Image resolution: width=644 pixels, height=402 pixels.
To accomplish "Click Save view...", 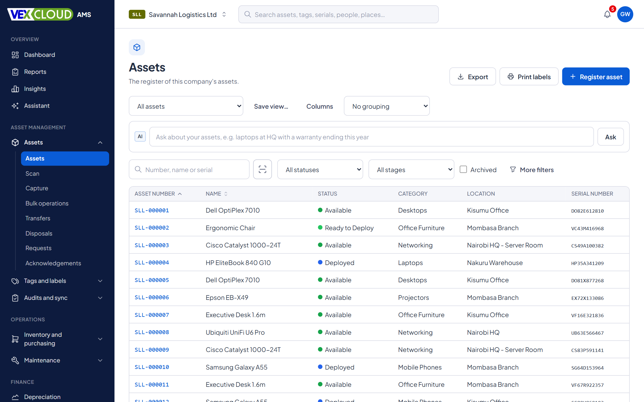I will (271, 106).
